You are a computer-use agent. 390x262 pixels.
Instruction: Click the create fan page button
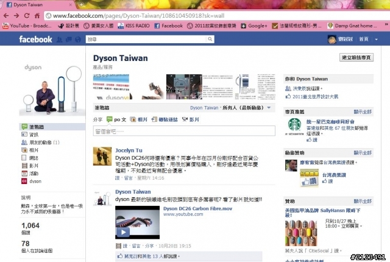click(x=356, y=57)
